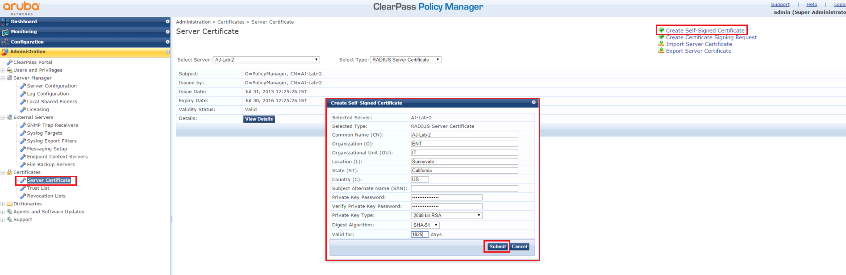Image resolution: width=846 pixels, height=275 pixels.
Task: Open Endpoint Context Servers page
Action: click(57, 157)
